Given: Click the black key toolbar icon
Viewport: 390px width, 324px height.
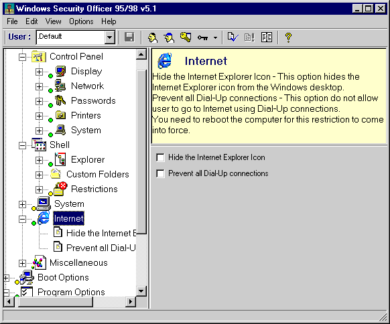Looking at the screenshot, I should click(x=203, y=37).
